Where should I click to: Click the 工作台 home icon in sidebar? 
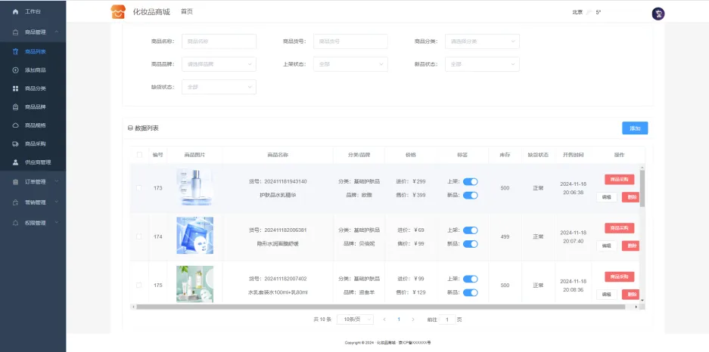(x=16, y=13)
